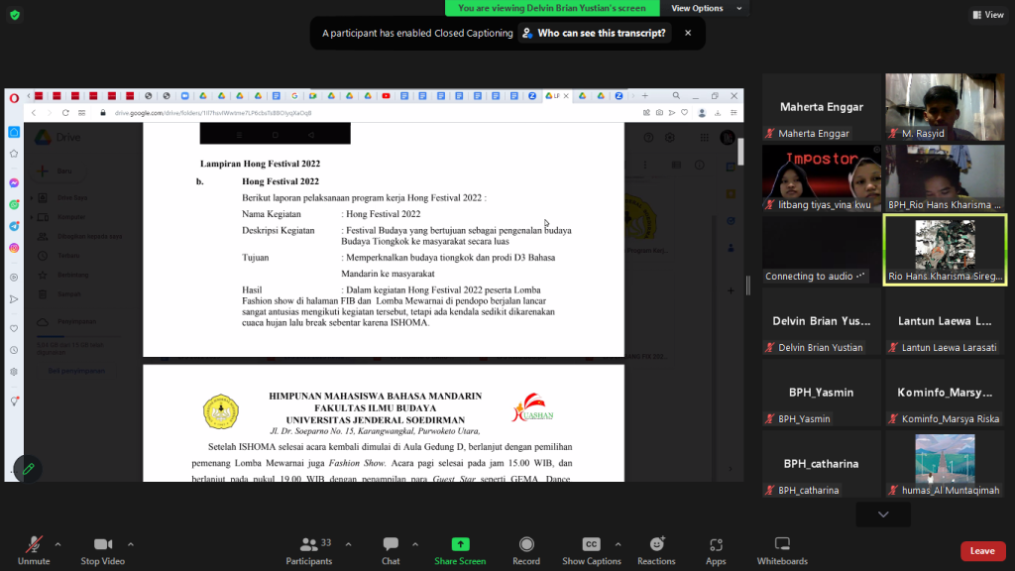Click Drive storage usage bar
1015x571 pixels.
[x=77, y=337]
